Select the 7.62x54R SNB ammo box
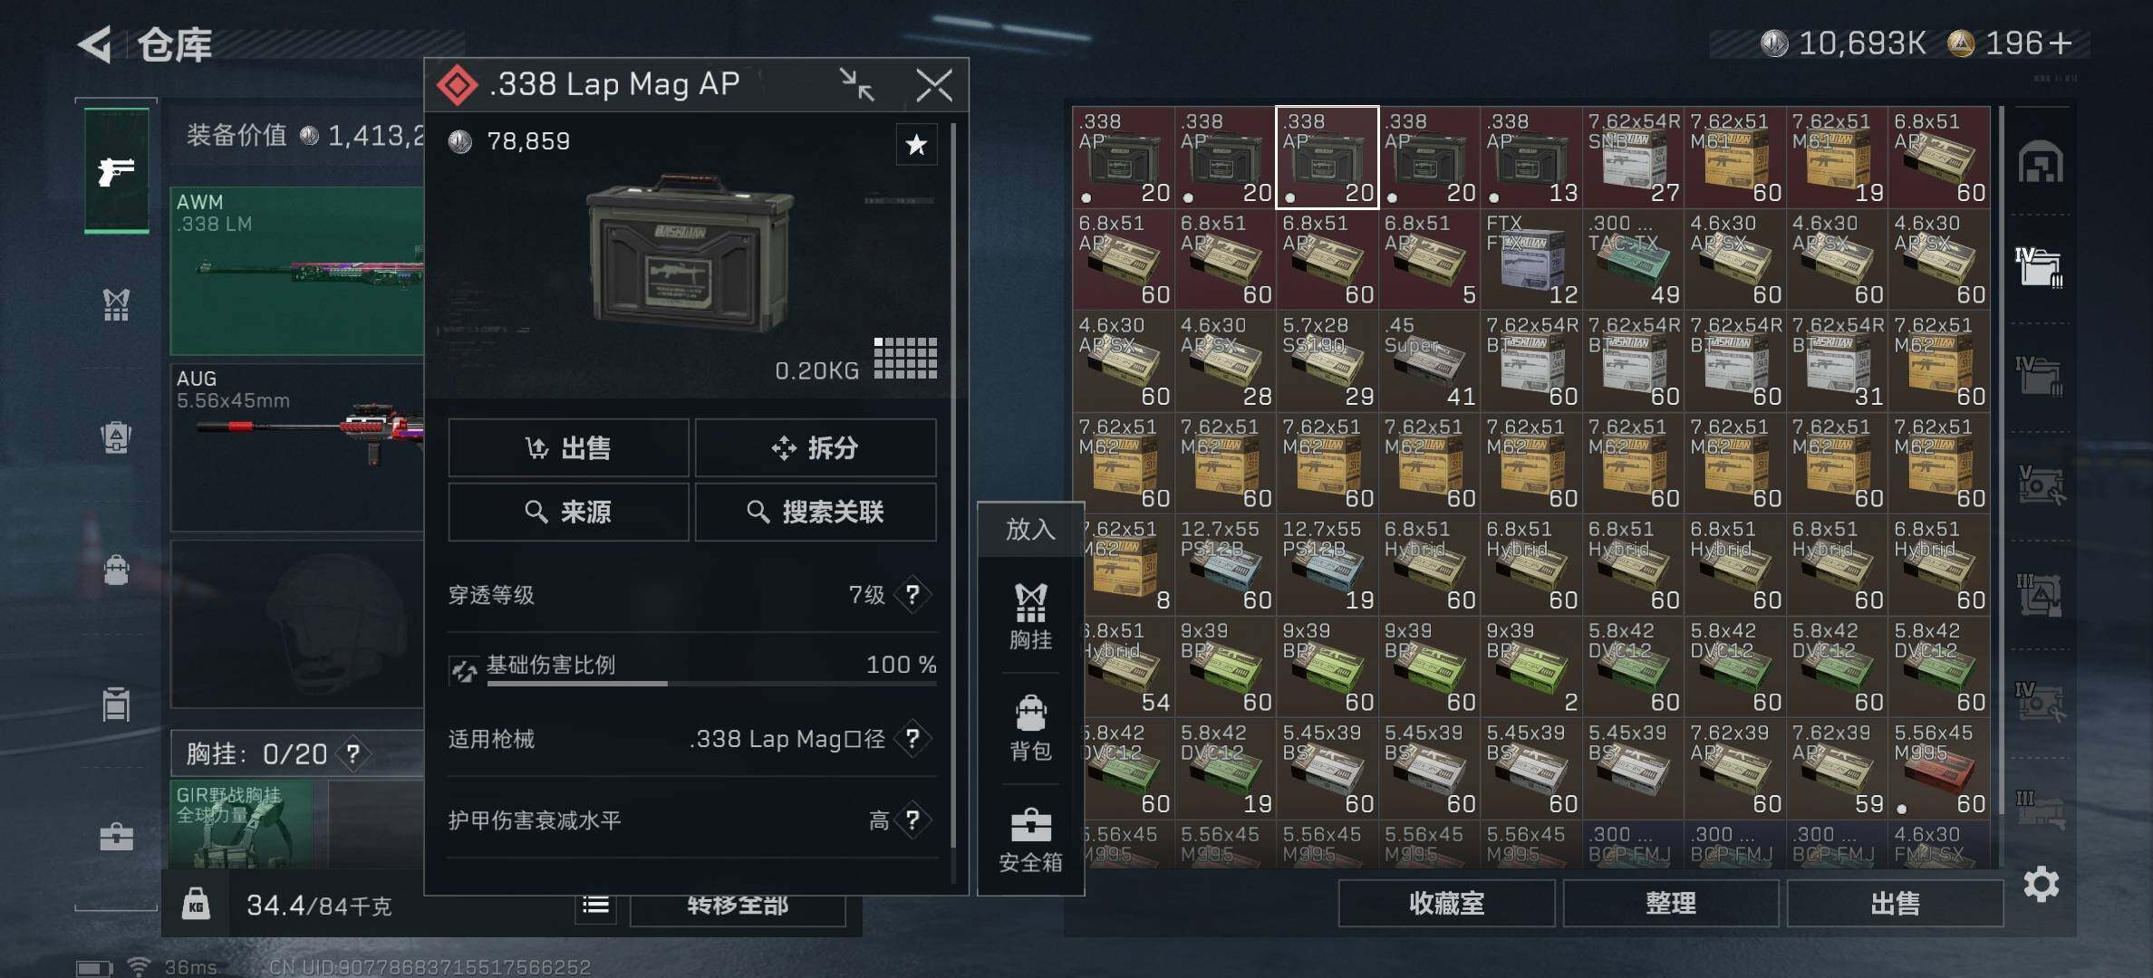This screenshot has height=978, width=2153. point(1633,158)
